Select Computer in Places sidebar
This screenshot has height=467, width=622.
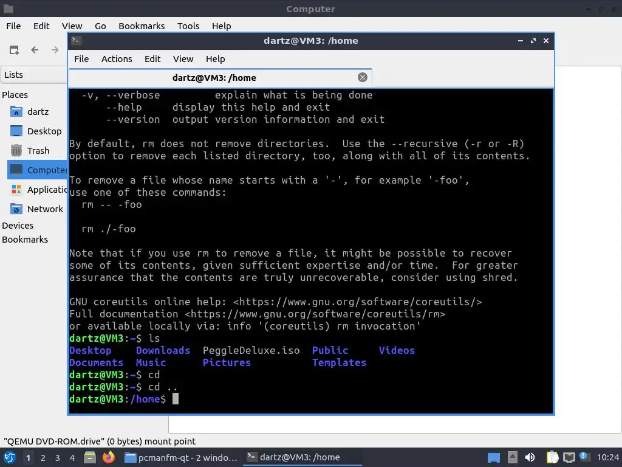(38, 170)
